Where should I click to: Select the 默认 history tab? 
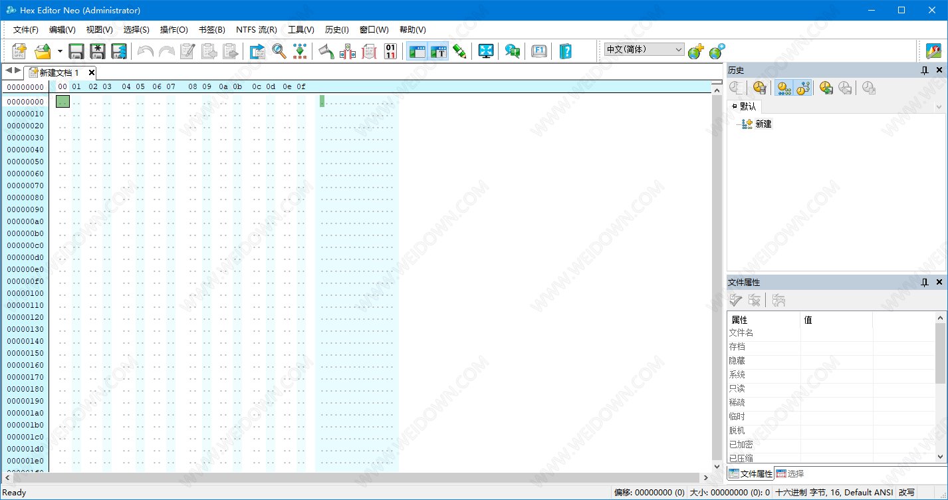tap(745, 106)
